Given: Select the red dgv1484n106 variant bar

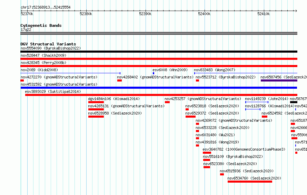Looking at the screenshot, I should [x=96, y=102].
